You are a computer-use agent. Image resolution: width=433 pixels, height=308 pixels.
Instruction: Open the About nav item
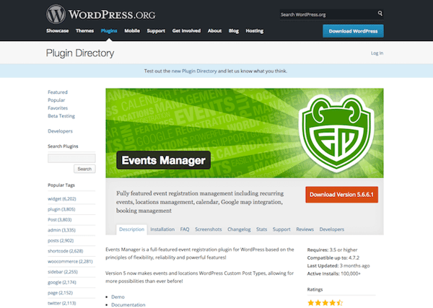click(214, 30)
